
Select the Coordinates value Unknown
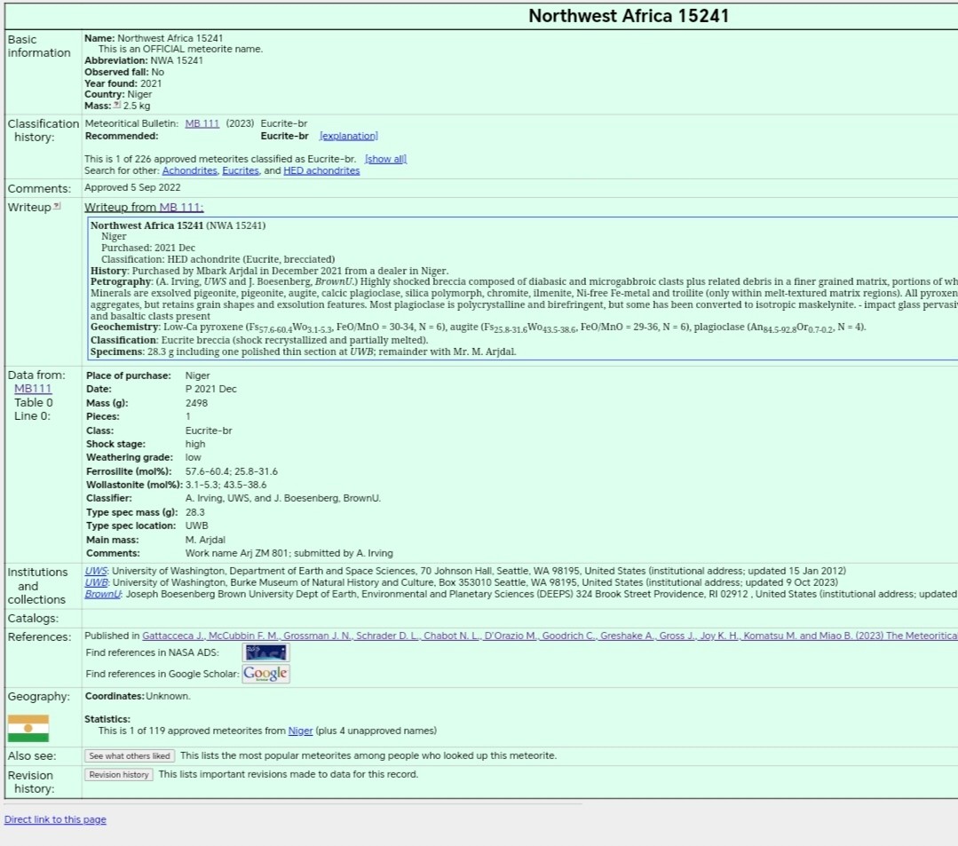point(168,696)
